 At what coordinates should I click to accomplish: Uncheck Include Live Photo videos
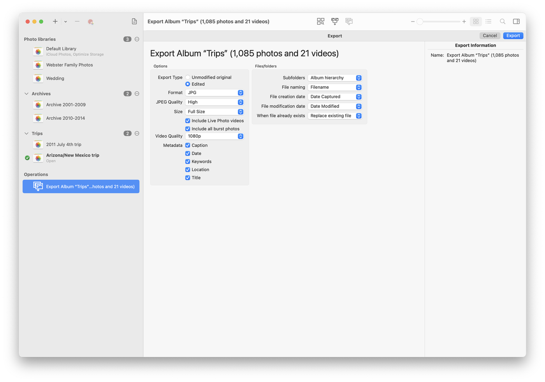[x=188, y=121]
